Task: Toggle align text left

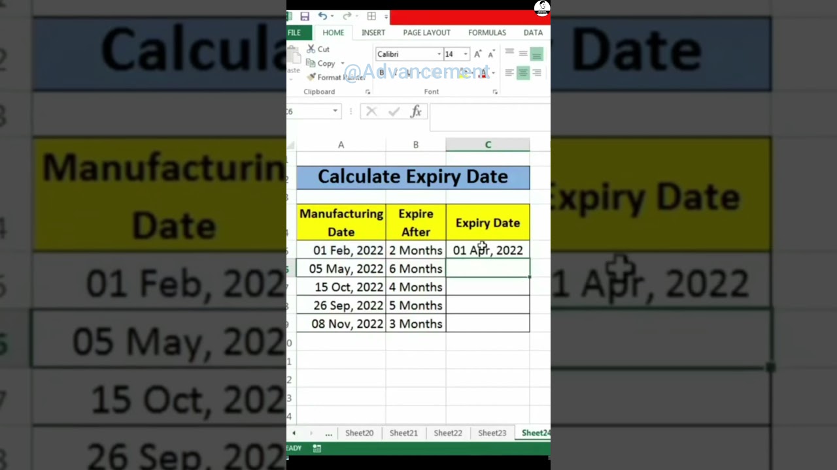Action: pyautogui.click(x=509, y=73)
